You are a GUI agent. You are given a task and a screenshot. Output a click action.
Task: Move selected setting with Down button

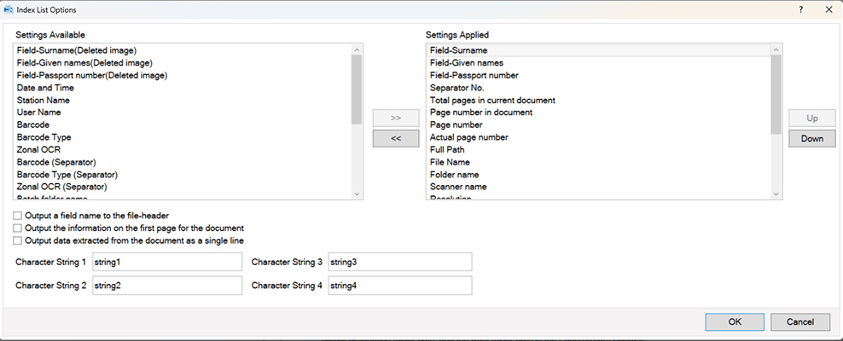811,138
